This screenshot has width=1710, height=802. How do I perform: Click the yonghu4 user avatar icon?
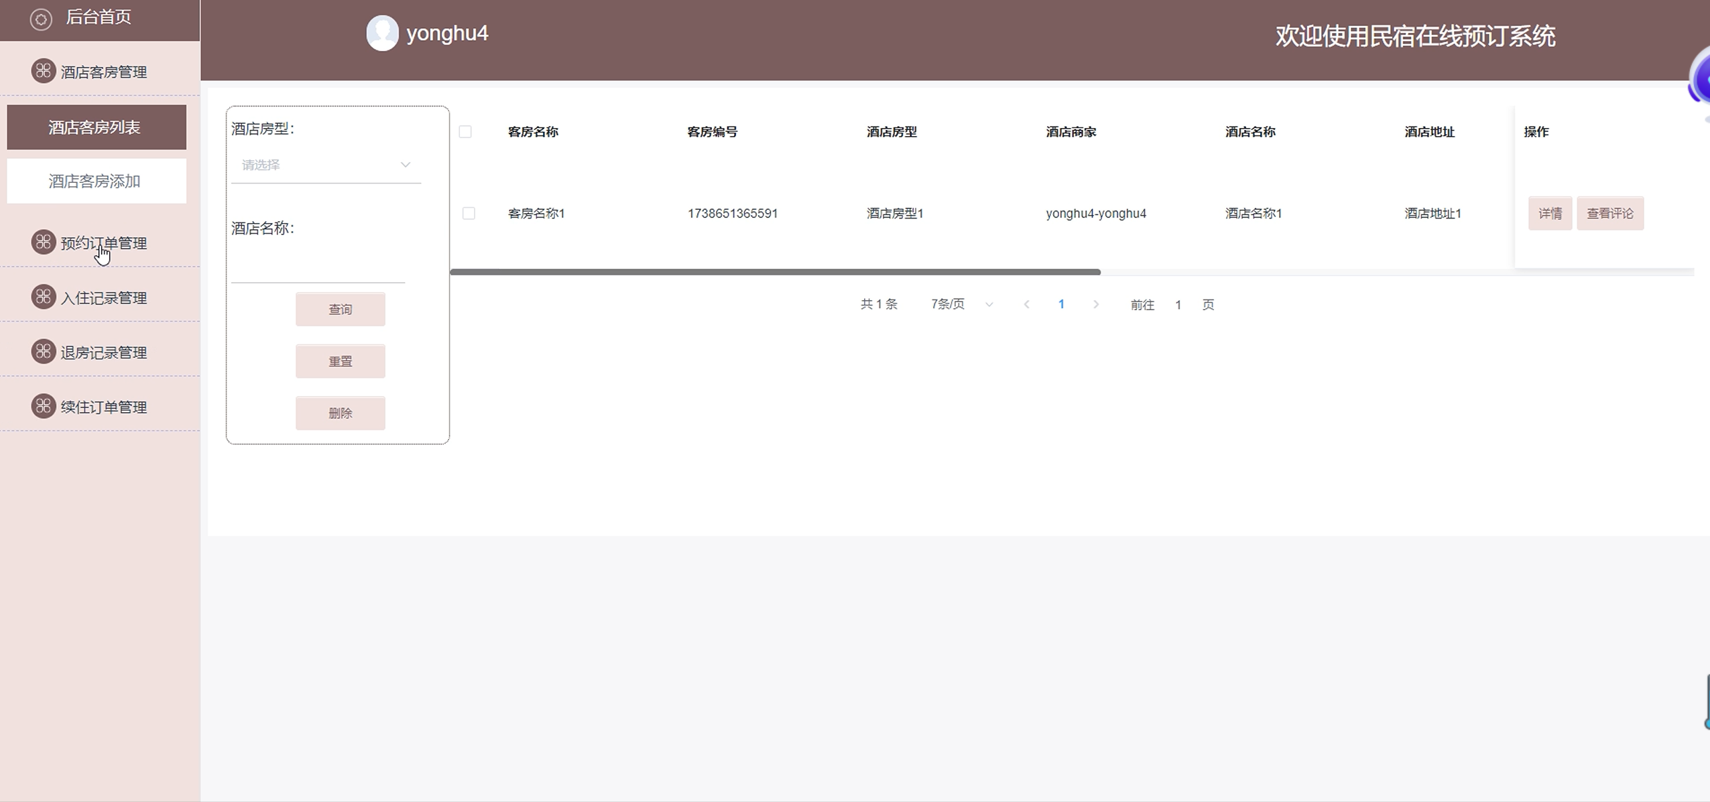pos(382,33)
